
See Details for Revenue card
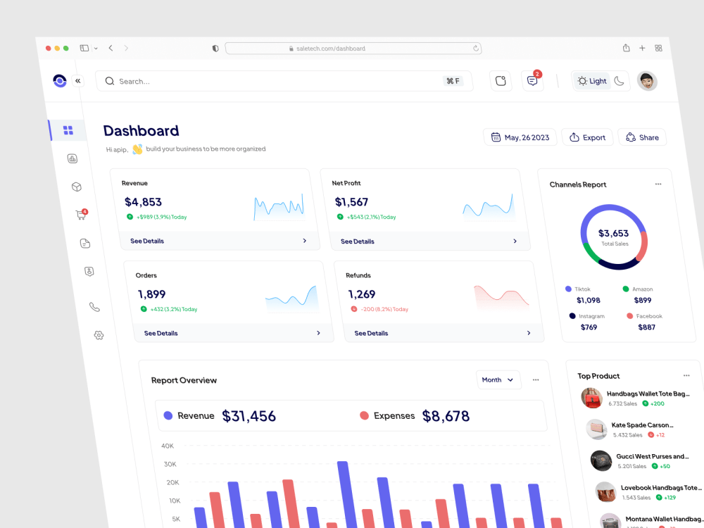(x=147, y=241)
